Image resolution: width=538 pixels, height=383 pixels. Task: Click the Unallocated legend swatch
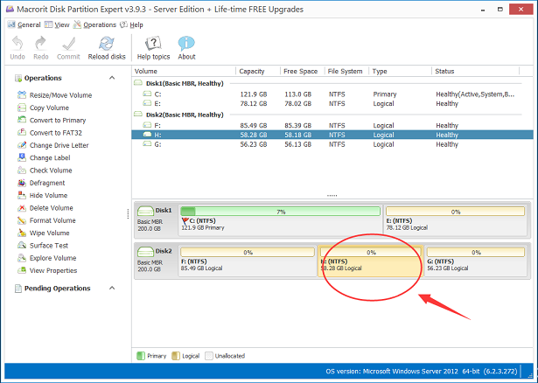pos(208,356)
